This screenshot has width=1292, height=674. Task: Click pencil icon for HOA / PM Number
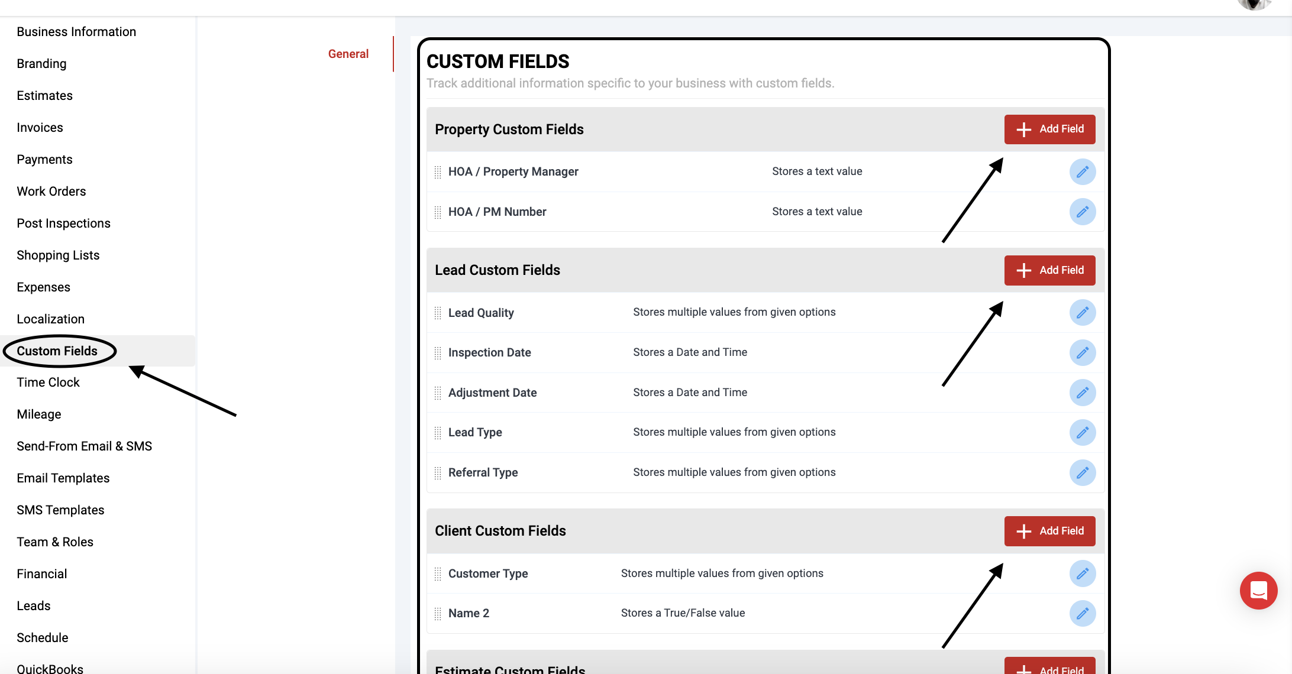(1082, 212)
